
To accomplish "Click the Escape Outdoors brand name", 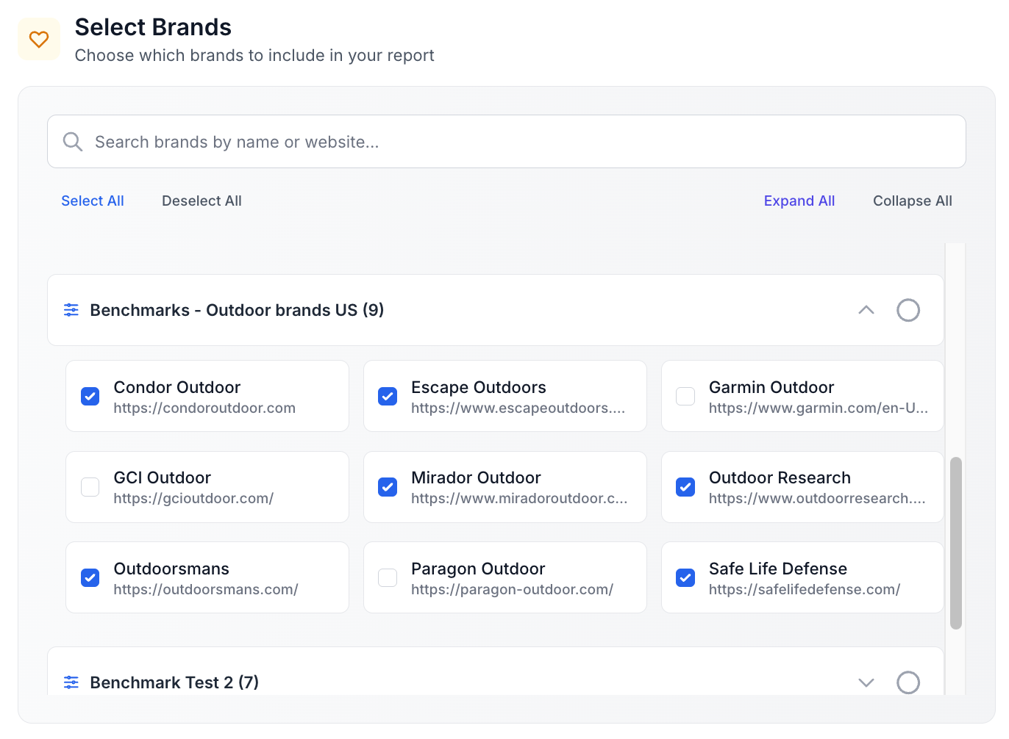I will (479, 387).
